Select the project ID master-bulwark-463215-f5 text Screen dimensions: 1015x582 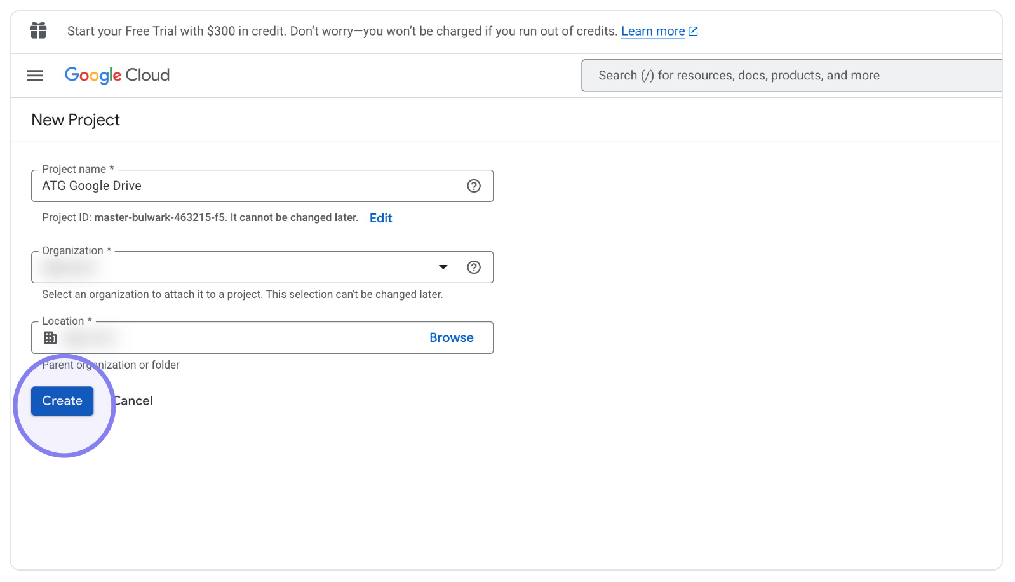tap(159, 217)
